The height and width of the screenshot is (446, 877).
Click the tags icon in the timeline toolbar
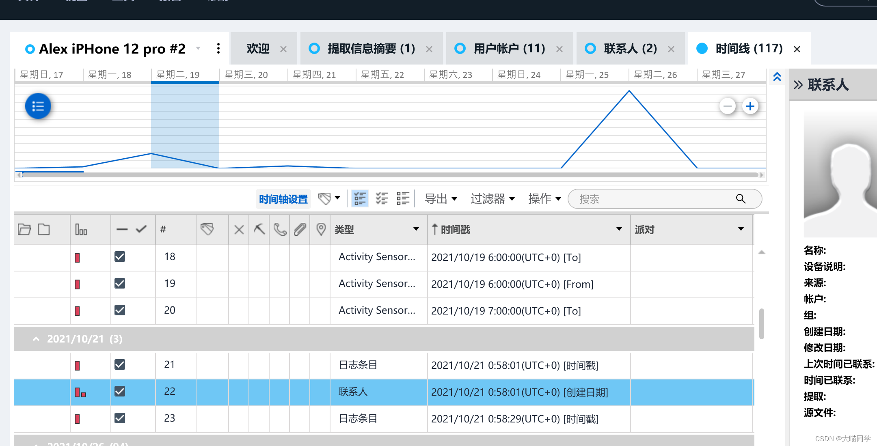click(x=325, y=198)
